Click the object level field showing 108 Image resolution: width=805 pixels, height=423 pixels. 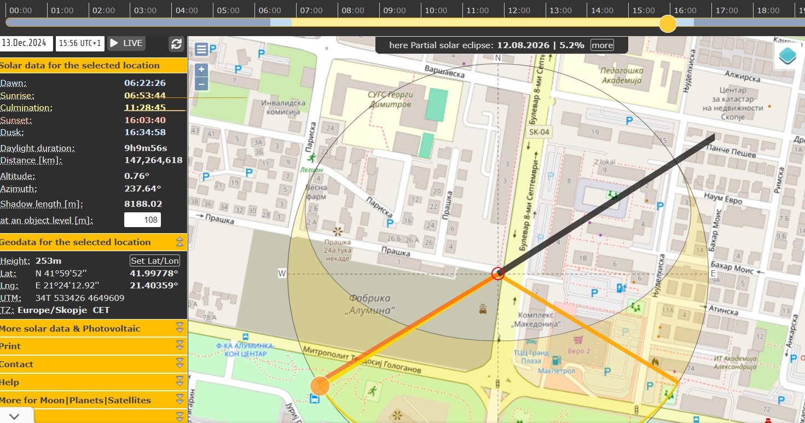tap(142, 220)
